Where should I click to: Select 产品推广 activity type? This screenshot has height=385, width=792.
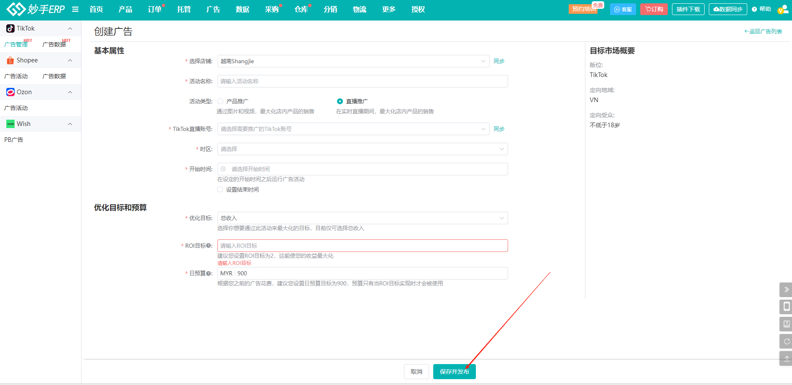(220, 101)
